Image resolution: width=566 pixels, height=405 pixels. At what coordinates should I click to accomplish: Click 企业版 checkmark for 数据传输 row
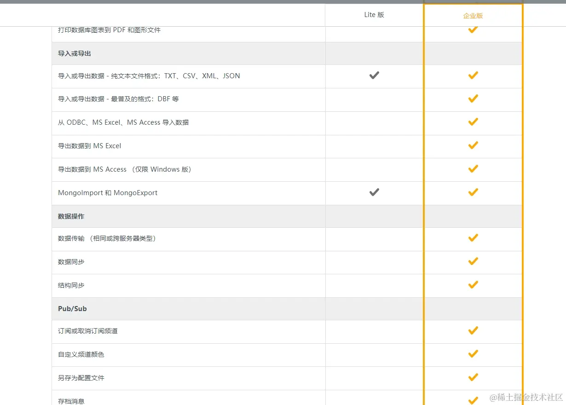[473, 238]
